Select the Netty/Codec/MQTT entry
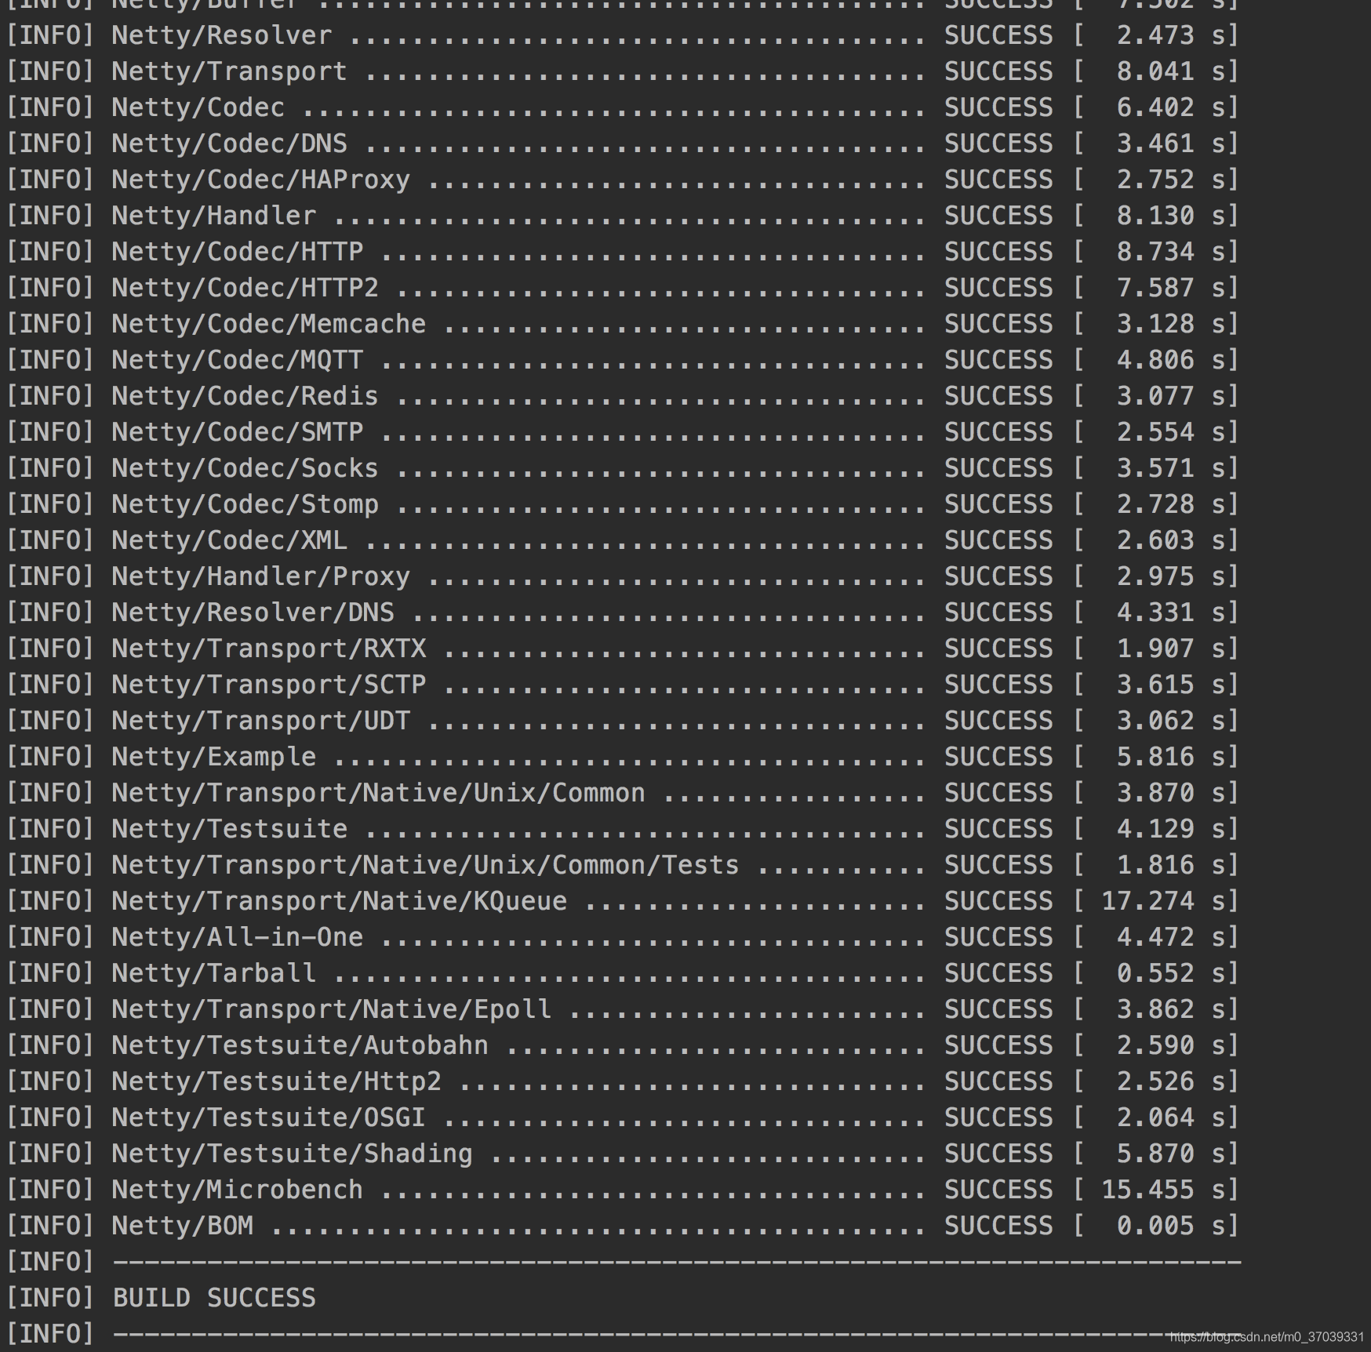The height and width of the screenshot is (1352, 1371). (623, 360)
